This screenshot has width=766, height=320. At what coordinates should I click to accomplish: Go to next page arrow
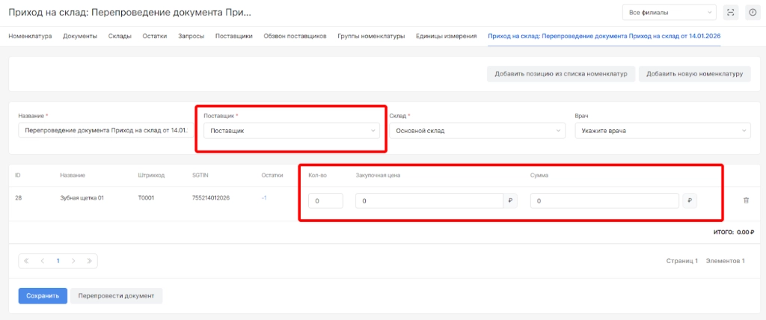pyautogui.click(x=73, y=261)
